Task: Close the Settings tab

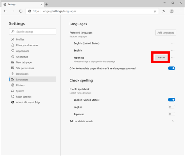Action: click(x=41, y=5)
